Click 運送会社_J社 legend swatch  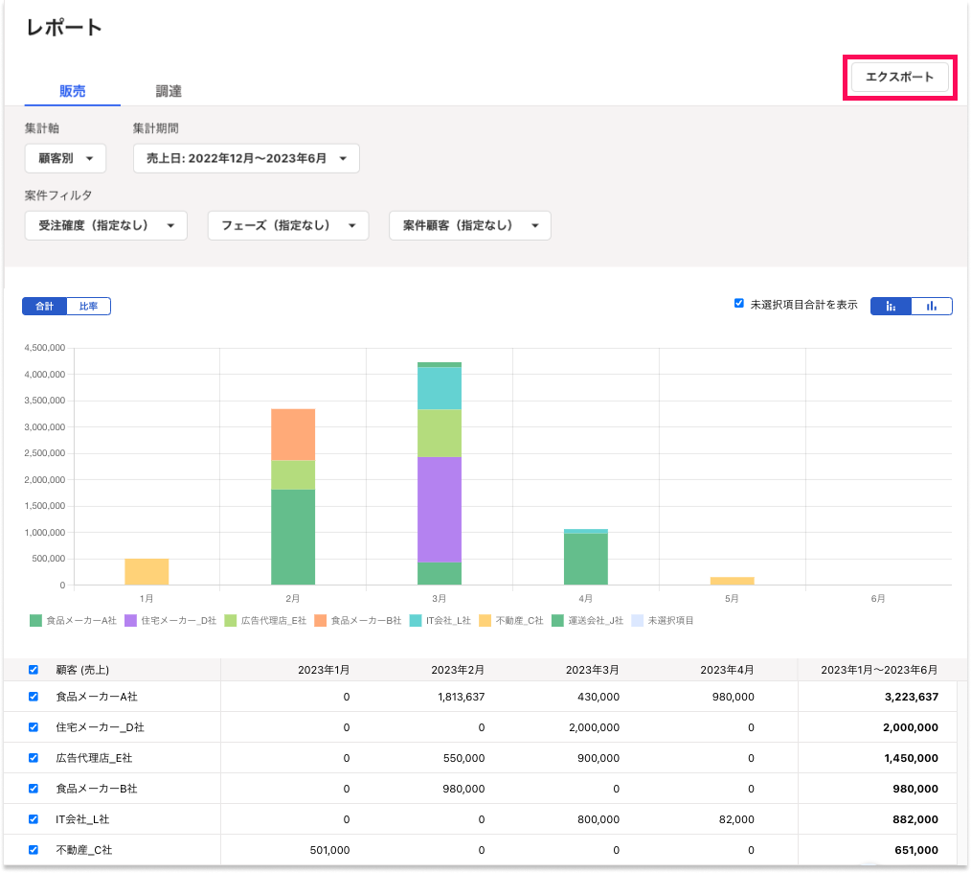[557, 620]
